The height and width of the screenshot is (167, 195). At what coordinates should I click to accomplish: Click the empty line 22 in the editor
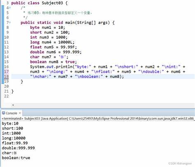(103, 96)
